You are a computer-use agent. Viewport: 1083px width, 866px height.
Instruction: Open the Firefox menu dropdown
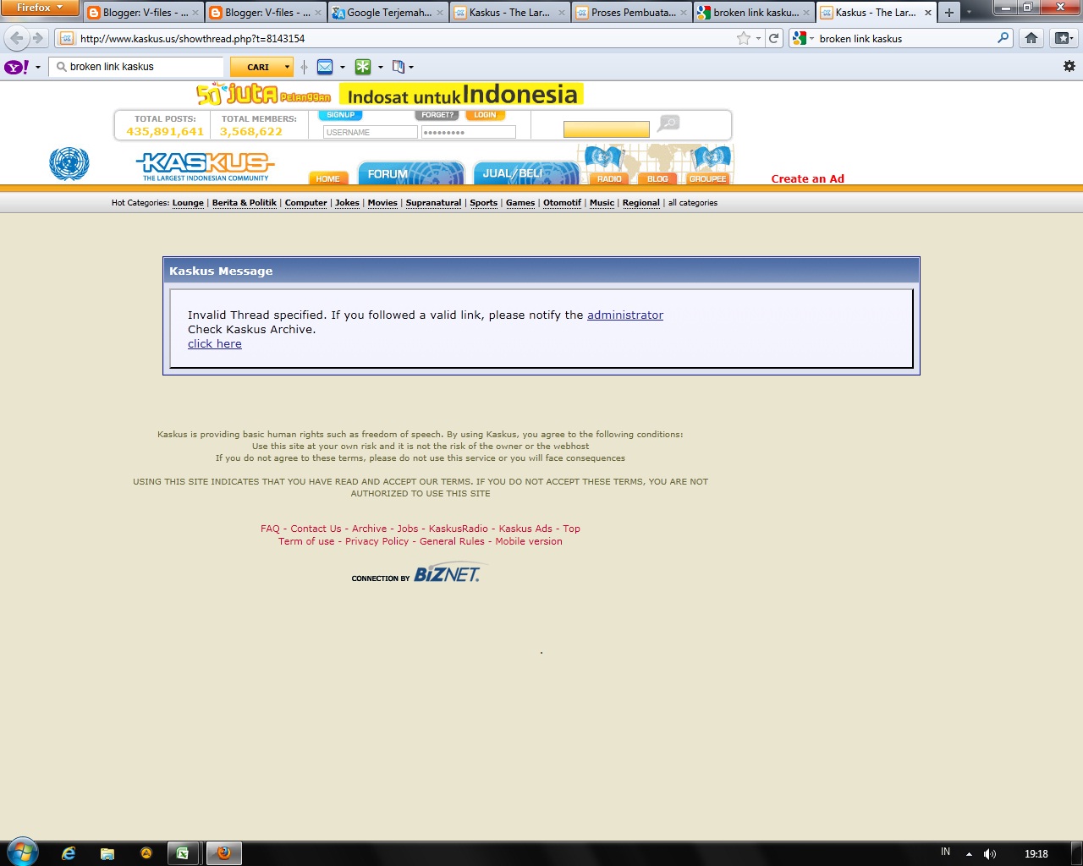(40, 8)
